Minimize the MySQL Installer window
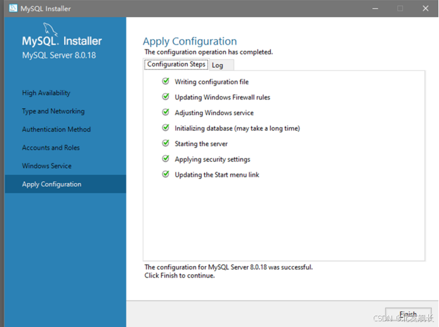439x327 pixels. tap(375, 8)
